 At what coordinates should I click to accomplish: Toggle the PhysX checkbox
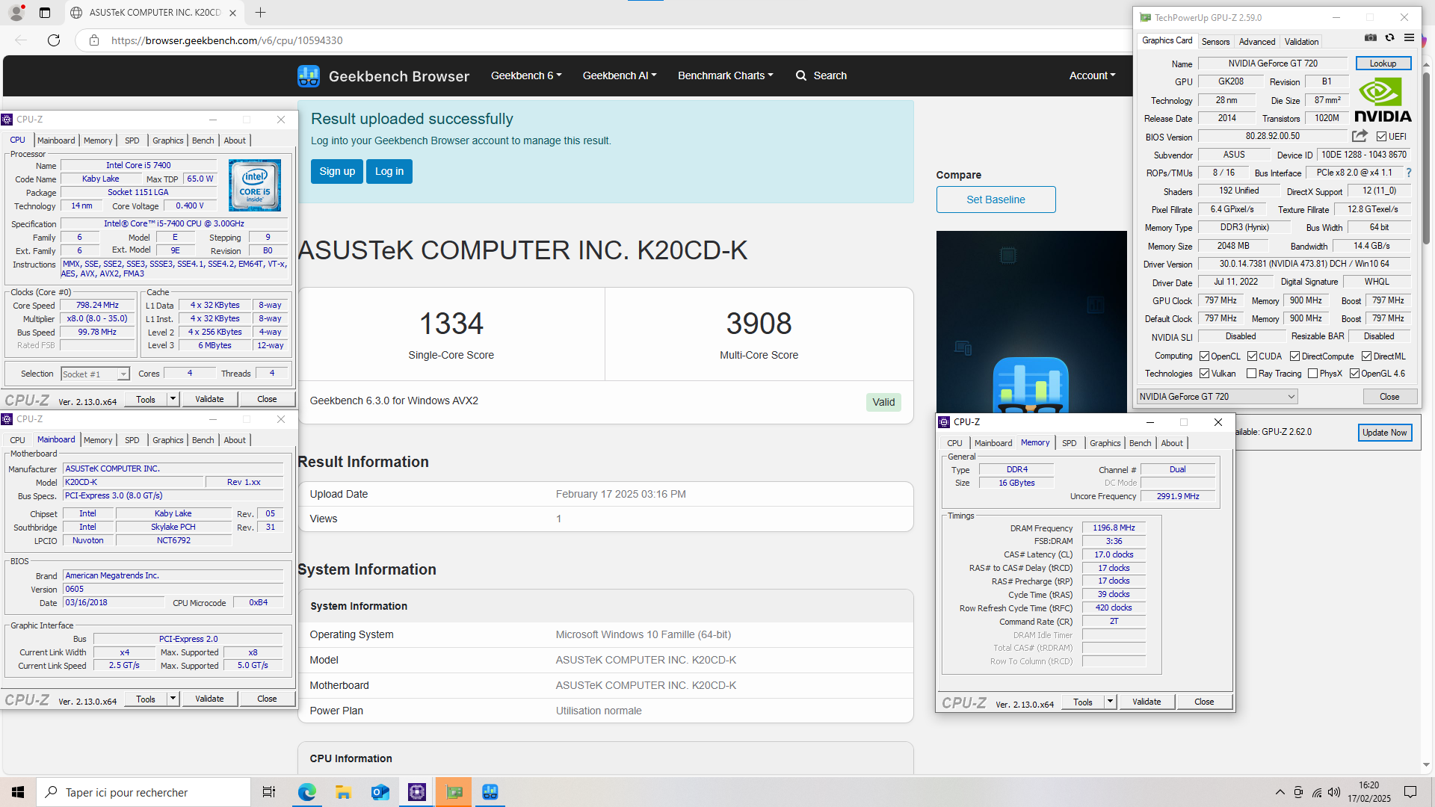[1312, 374]
